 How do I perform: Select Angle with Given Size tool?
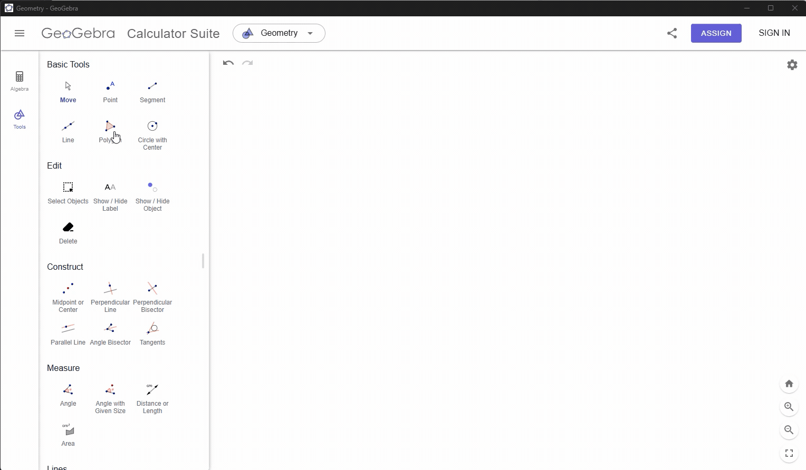click(x=110, y=399)
